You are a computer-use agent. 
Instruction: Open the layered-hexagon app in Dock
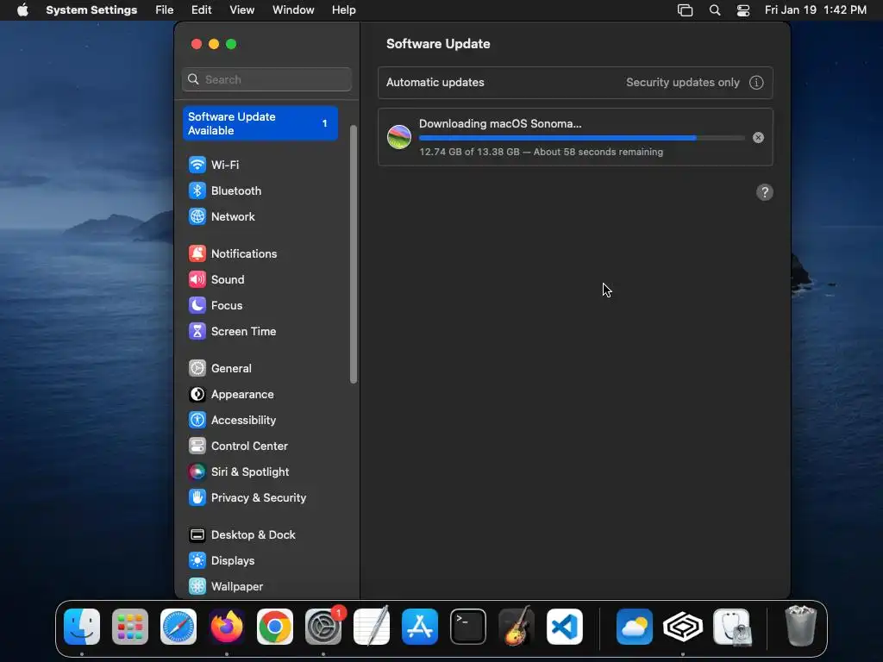click(x=683, y=627)
